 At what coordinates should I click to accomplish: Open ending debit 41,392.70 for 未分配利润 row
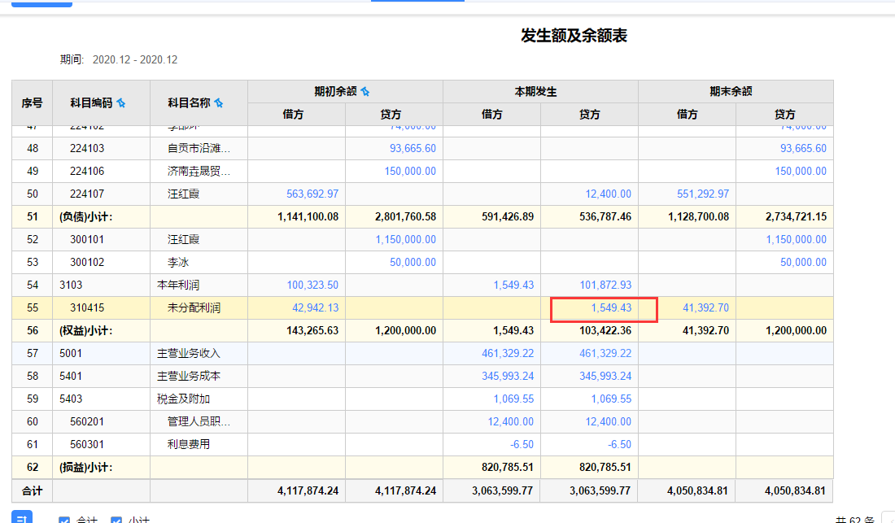pos(705,308)
